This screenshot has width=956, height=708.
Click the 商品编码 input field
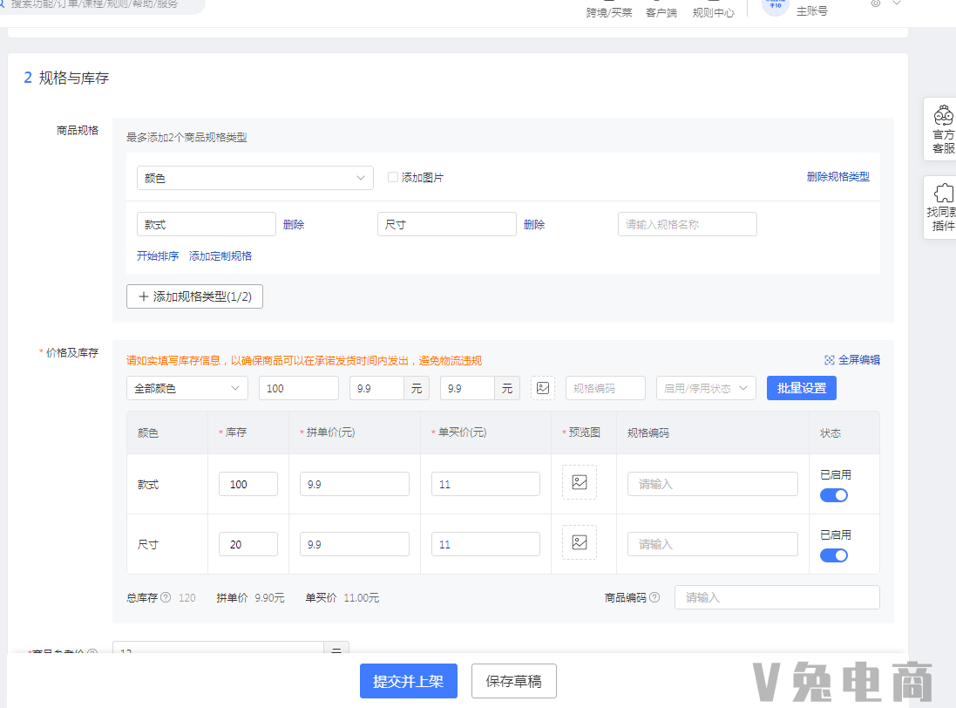tap(776, 597)
